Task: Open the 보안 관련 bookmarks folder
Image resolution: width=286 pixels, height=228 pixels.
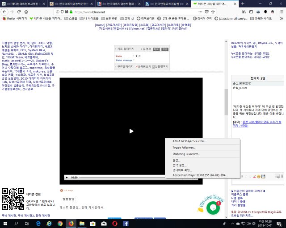Action: point(109,19)
